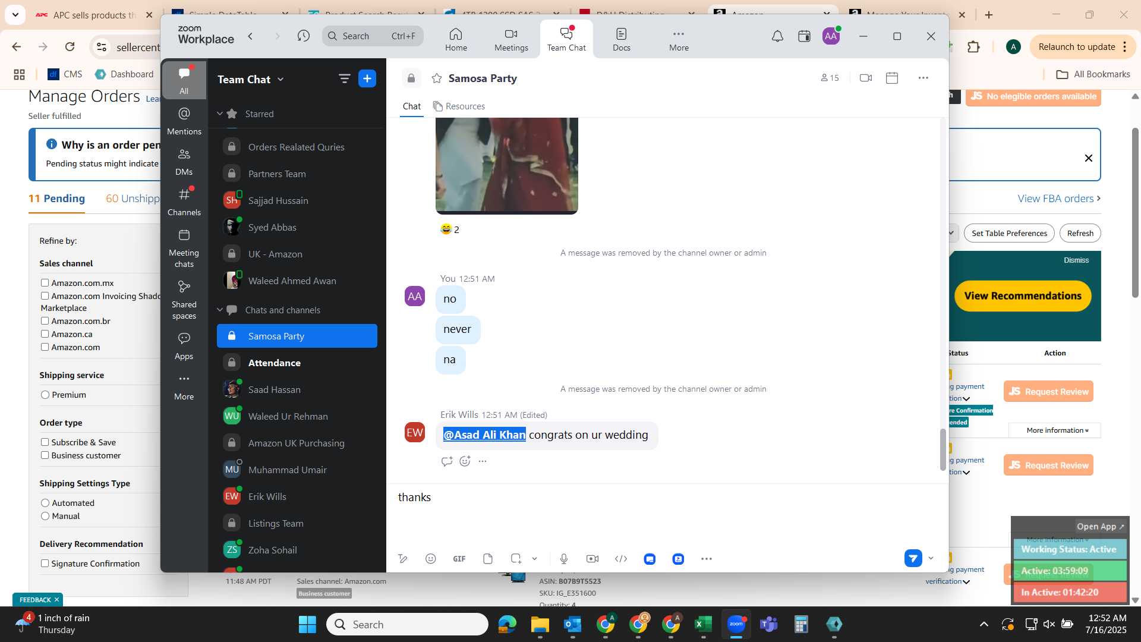
Task: Check the Amazon.ca sales channel box
Action: 45,334
